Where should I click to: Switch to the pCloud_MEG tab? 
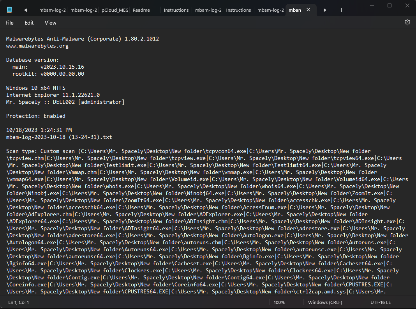115,10
